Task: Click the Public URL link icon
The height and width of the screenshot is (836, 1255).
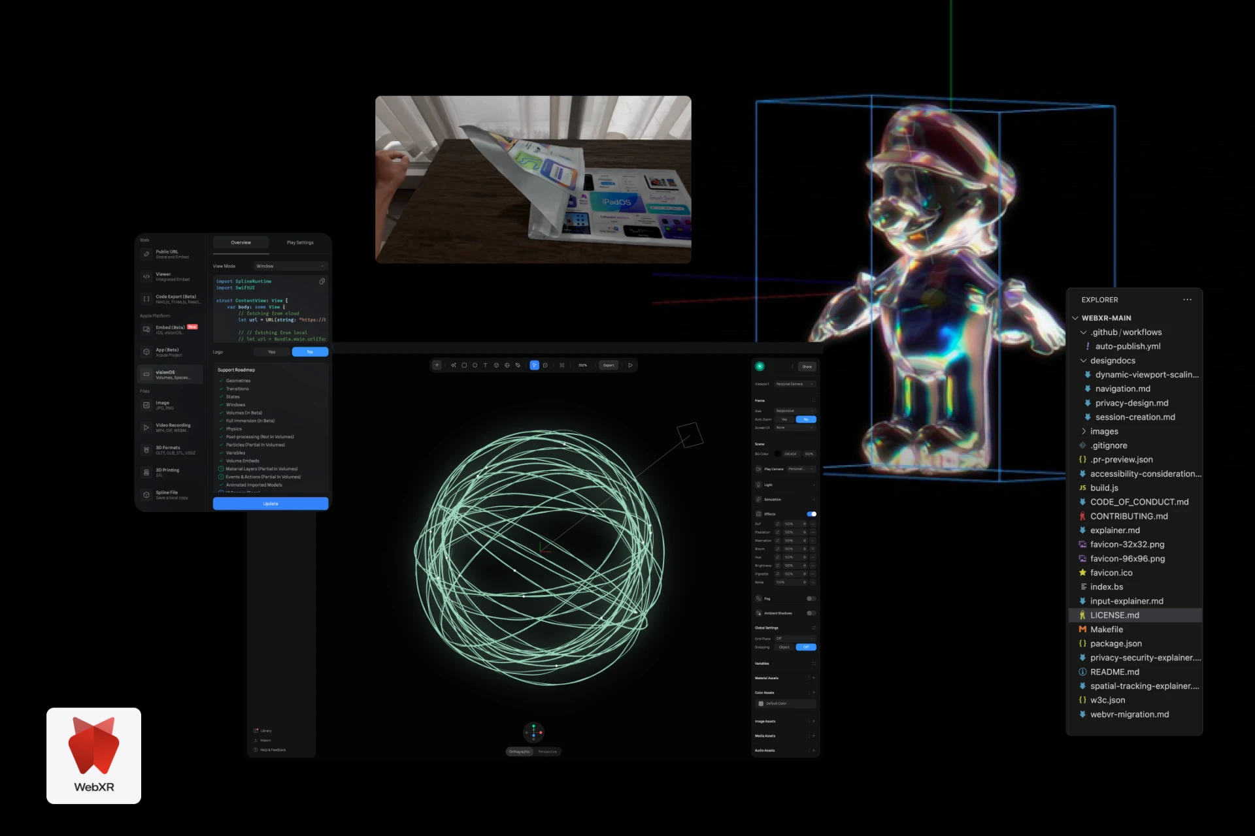Action: point(146,254)
